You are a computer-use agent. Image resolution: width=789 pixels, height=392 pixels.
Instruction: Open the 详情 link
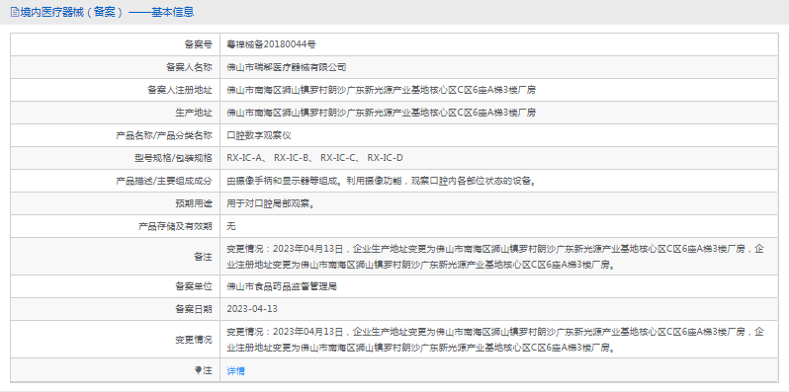[x=235, y=371]
